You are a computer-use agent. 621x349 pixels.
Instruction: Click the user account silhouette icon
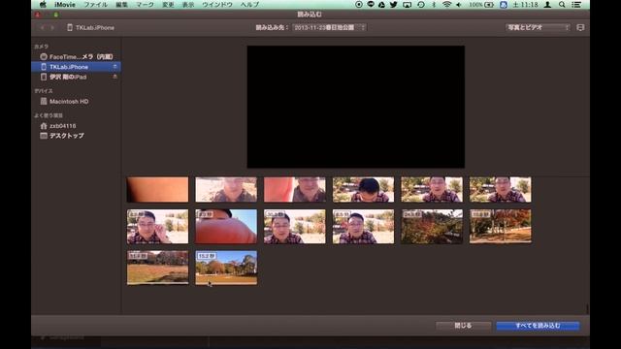click(x=547, y=5)
